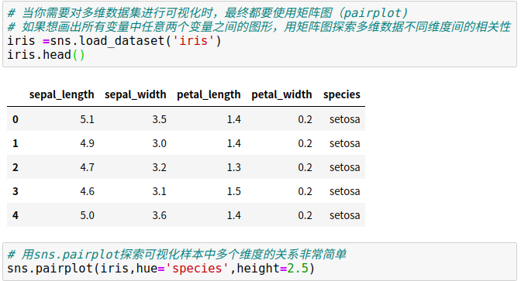The image size is (521, 281).
Task: Click sepal_length value 4.7
Action: point(87,167)
